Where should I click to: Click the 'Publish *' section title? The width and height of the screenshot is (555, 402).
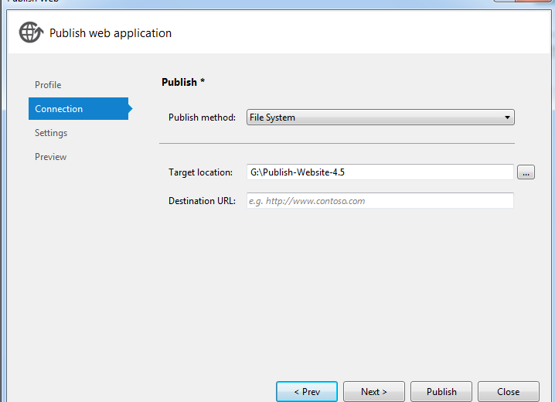183,82
